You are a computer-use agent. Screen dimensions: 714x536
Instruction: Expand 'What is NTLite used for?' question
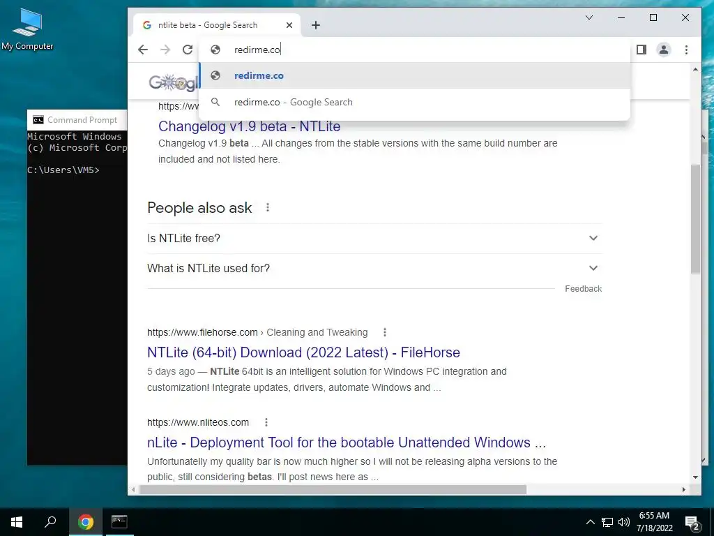coord(374,269)
